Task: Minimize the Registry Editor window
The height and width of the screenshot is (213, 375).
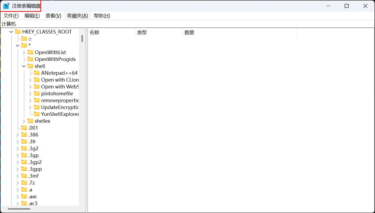Action: [328, 6]
